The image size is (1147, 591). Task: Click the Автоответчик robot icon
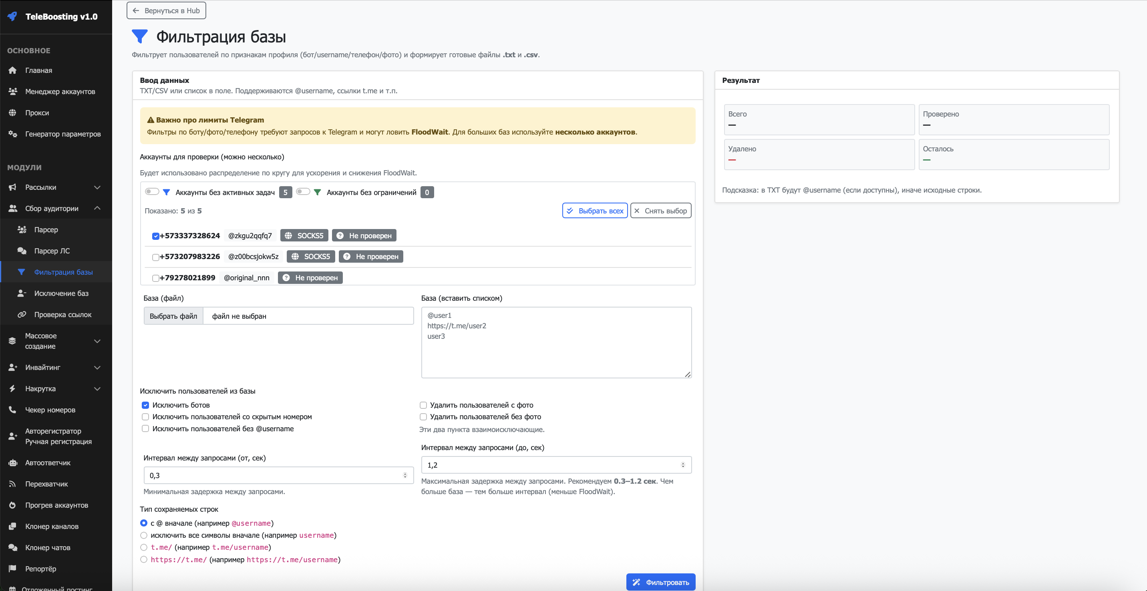[12, 463]
